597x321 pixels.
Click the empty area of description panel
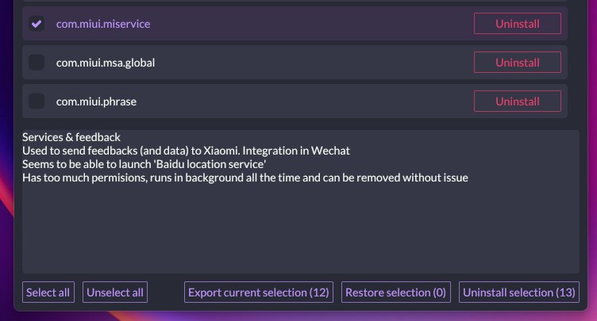[x=300, y=230]
